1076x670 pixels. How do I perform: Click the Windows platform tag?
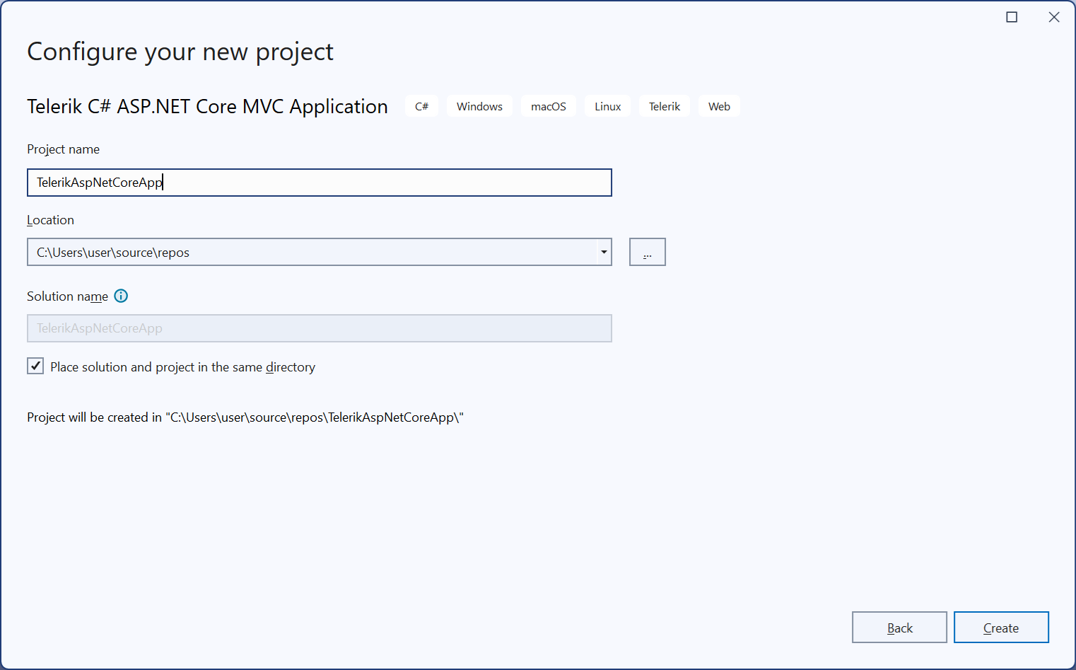pyautogui.click(x=479, y=105)
